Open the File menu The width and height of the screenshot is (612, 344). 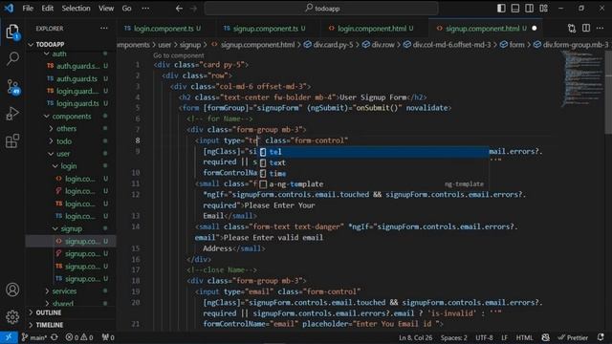[28, 9]
